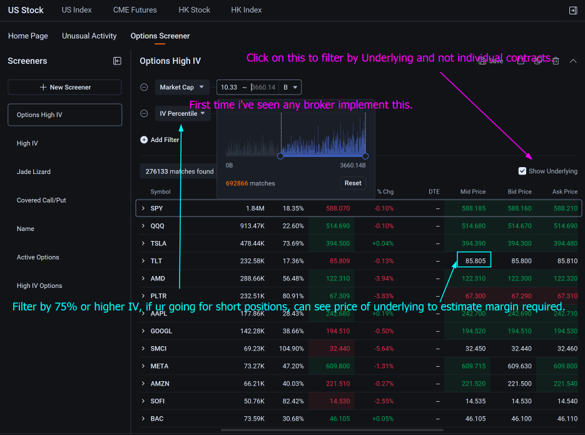The image size is (585, 435).
Task: Expand the BAC row
Action: coord(143,419)
